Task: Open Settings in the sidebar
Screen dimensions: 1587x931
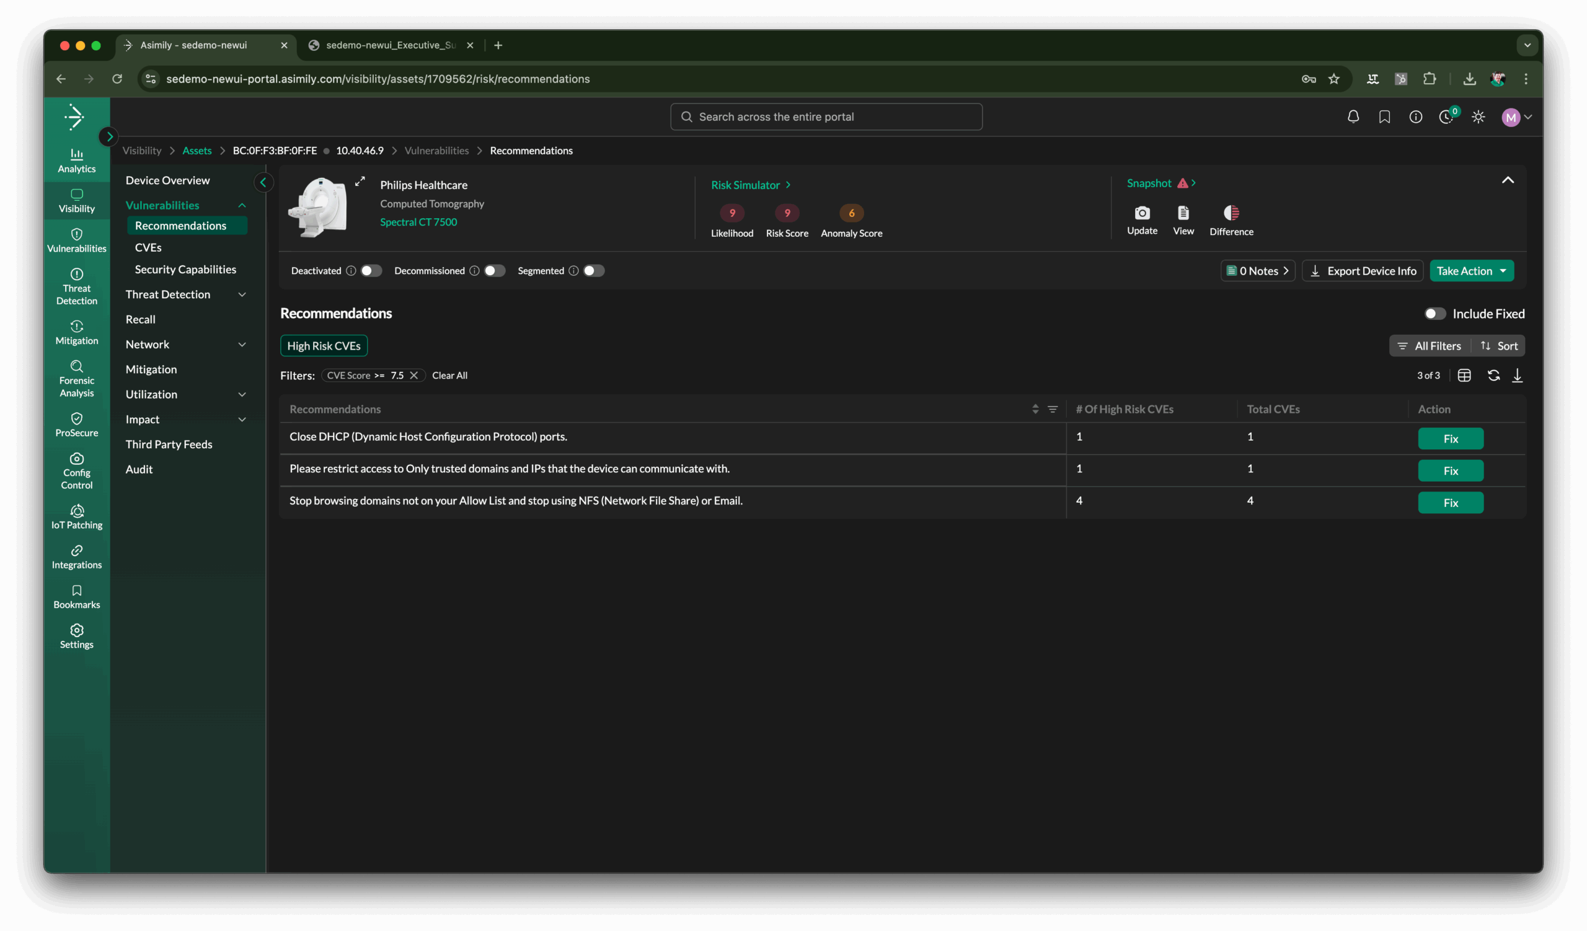Action: tap(76, 637)
